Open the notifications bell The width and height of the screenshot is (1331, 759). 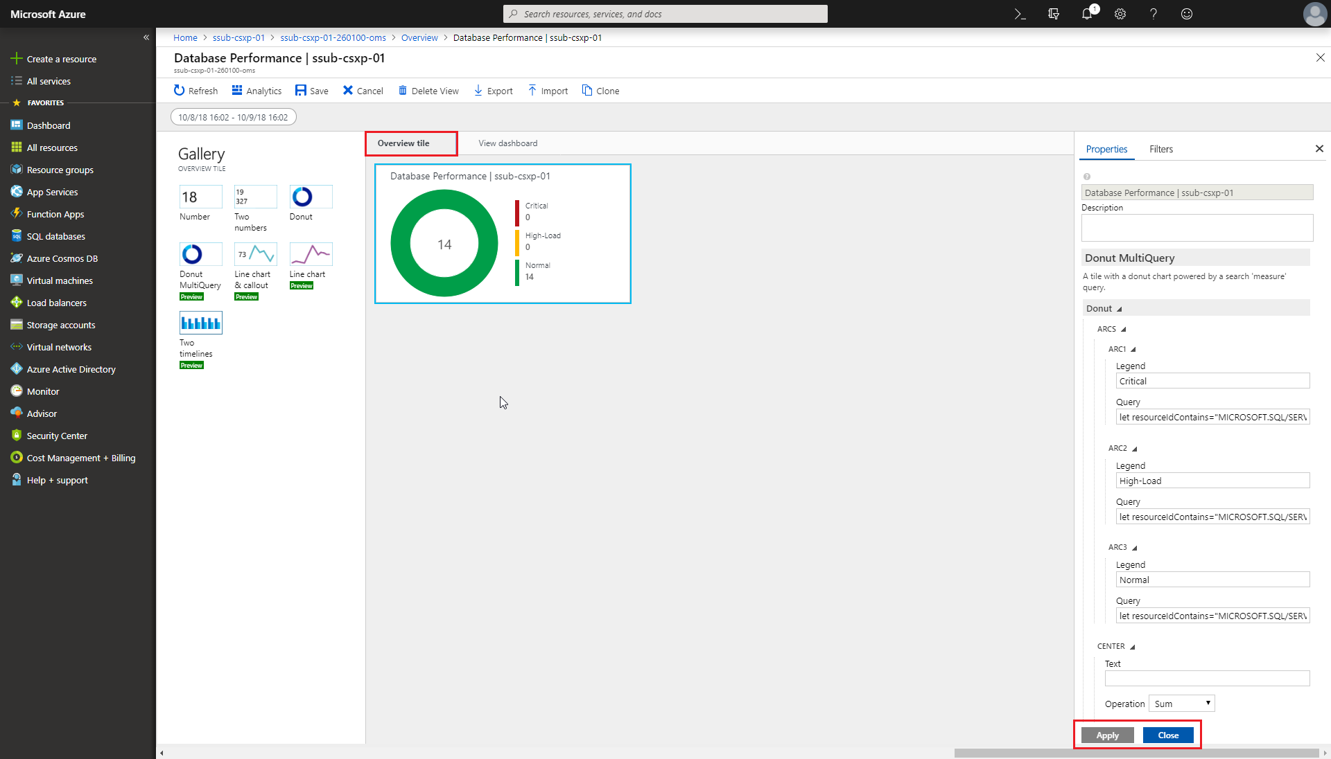pos(1086,14)
